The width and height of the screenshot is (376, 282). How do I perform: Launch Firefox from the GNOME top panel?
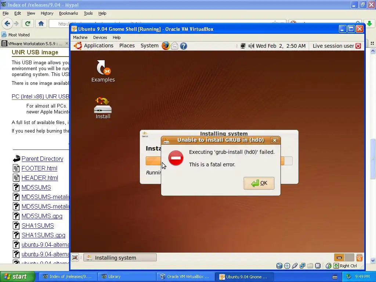pos(166,46)
